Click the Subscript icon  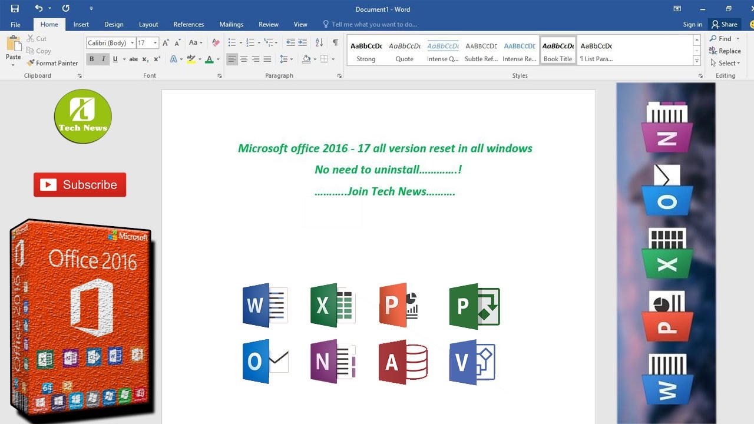point(145,59)
